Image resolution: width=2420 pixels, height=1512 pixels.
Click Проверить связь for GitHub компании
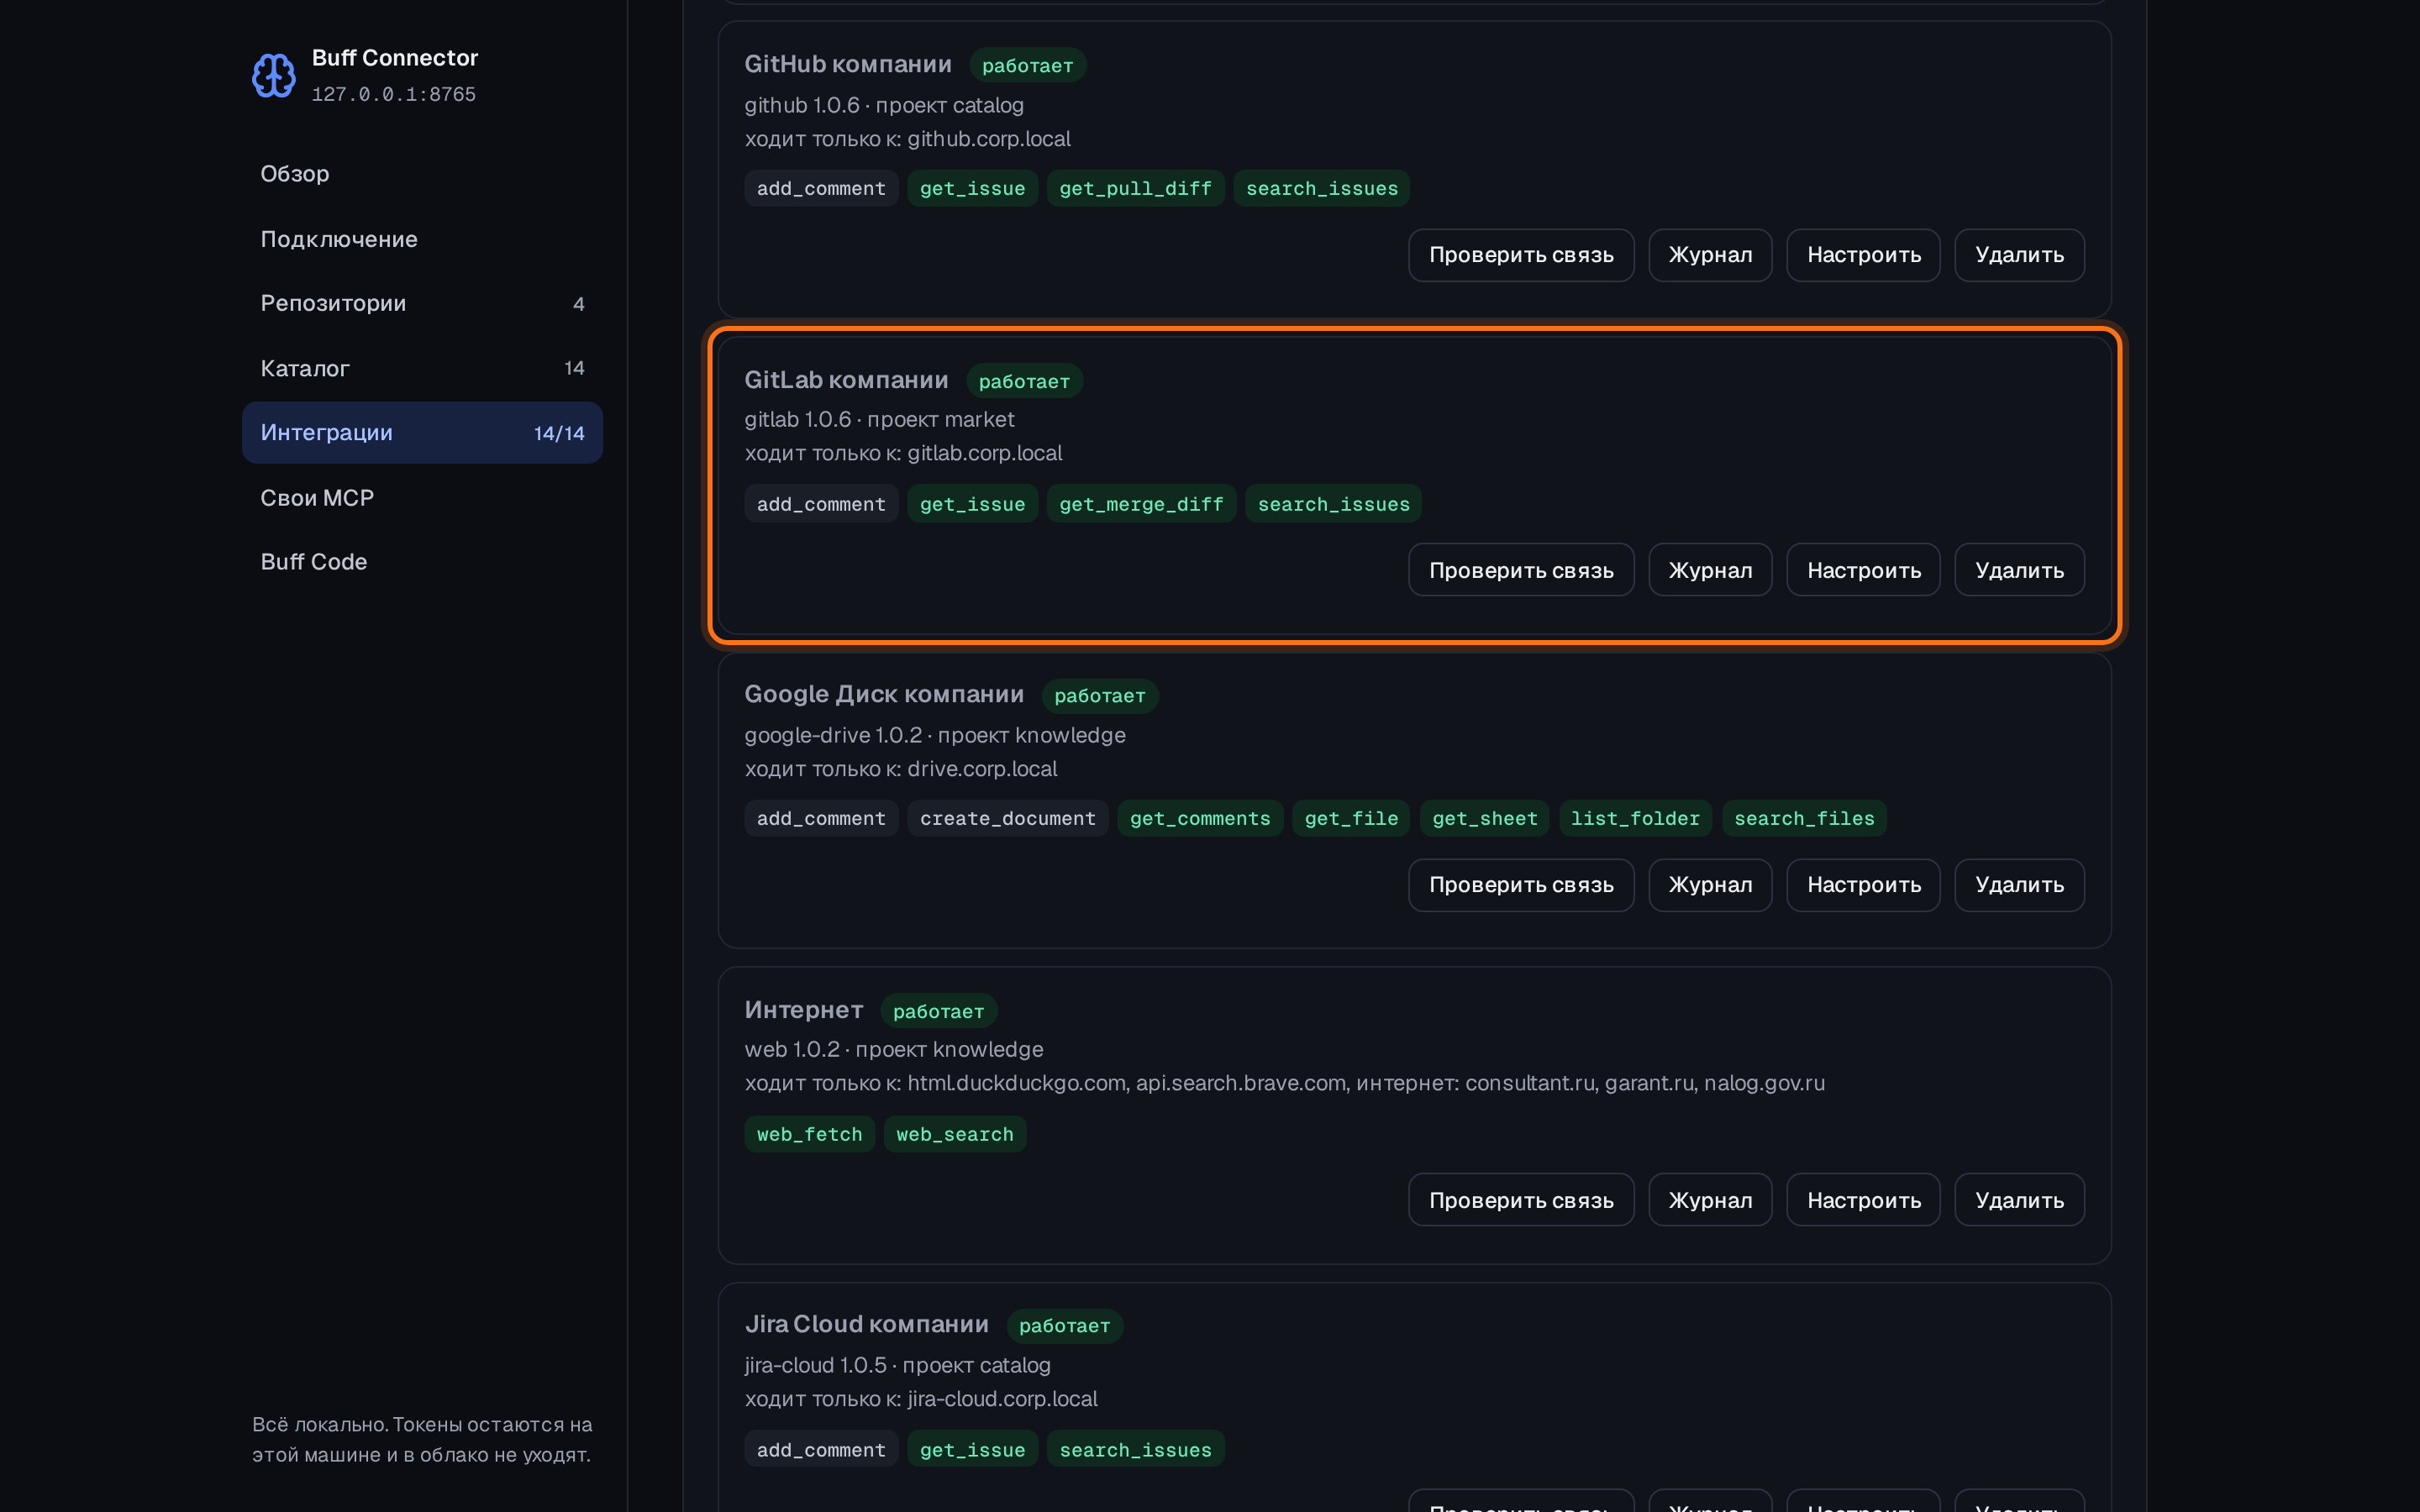click(1521, 255)
